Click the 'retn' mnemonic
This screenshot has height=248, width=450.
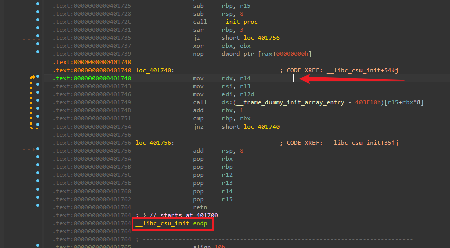[x=200, y=207]
